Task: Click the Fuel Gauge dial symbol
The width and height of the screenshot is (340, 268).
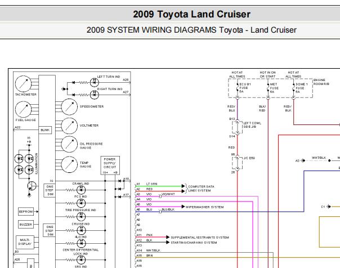Action: pos(23,109)
